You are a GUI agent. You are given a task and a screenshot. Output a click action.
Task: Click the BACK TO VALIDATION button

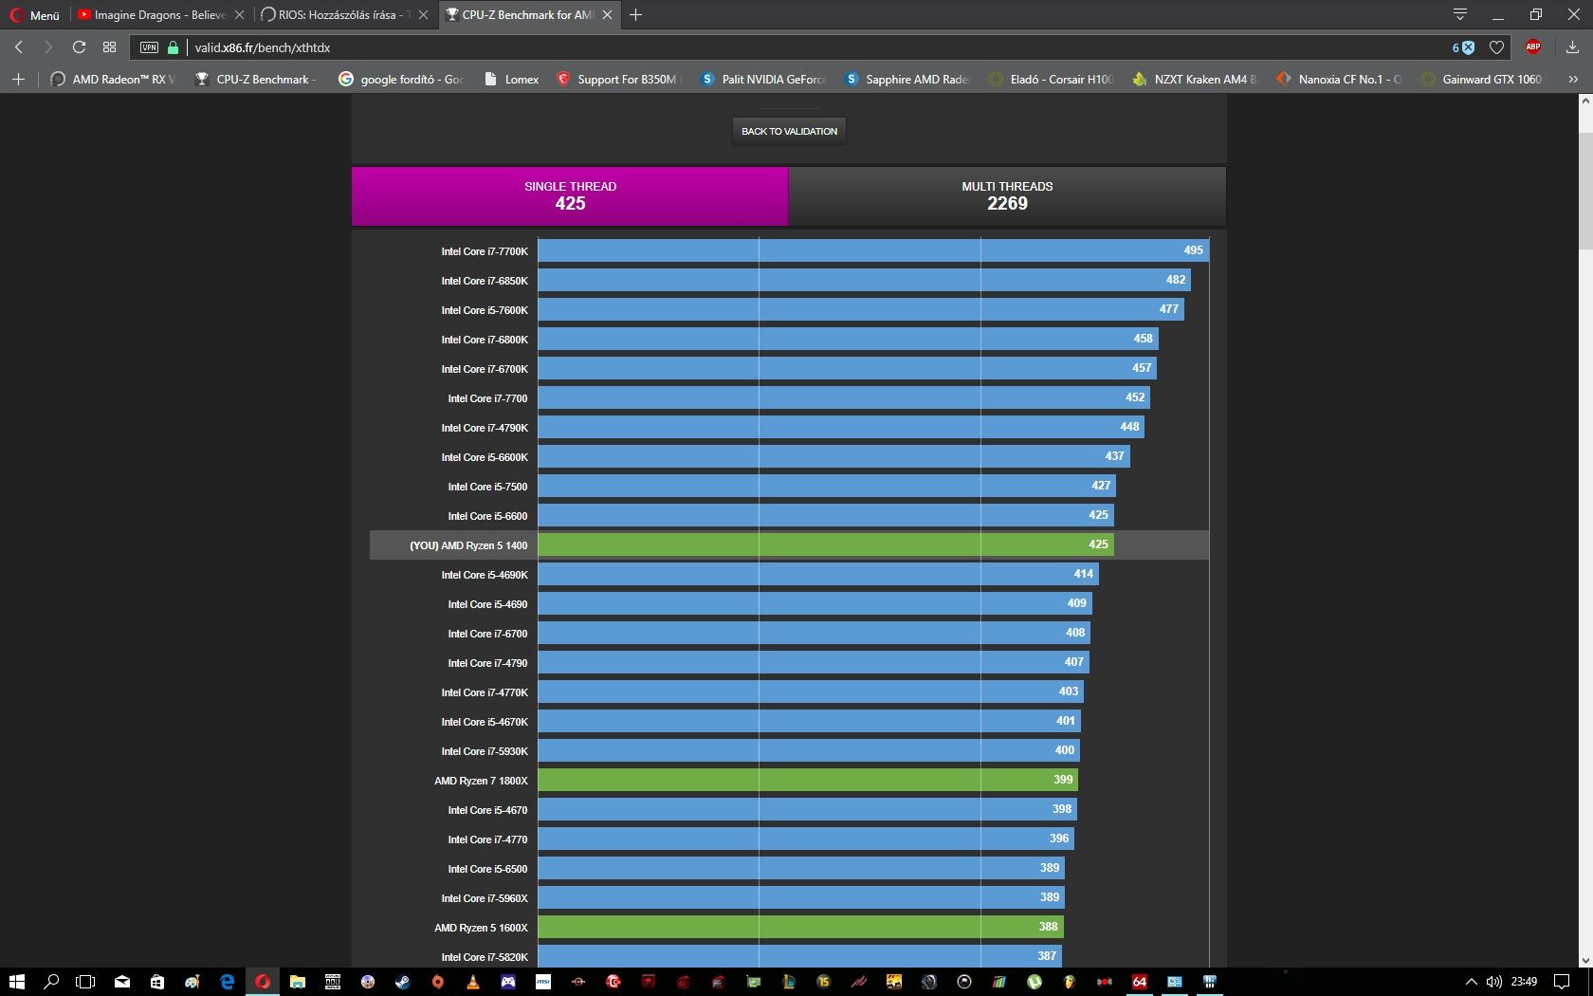(x=789, y=131)
